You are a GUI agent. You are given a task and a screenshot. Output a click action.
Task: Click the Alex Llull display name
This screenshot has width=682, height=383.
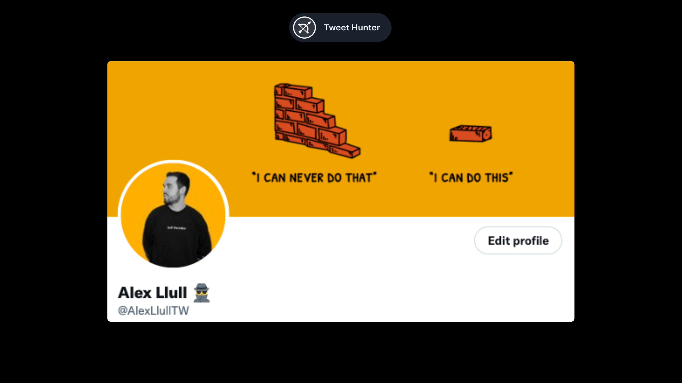coord(153,293)
